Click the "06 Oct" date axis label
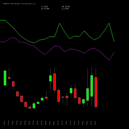Image resolution: width=129 pixels, height=129 pixels. [58, 123]
